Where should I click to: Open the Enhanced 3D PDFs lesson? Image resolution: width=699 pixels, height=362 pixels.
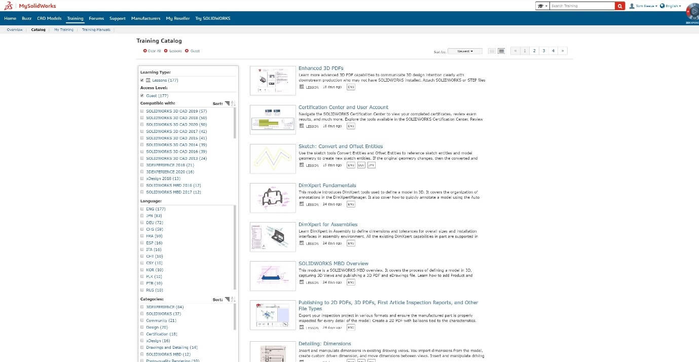(x=321, y=68)
